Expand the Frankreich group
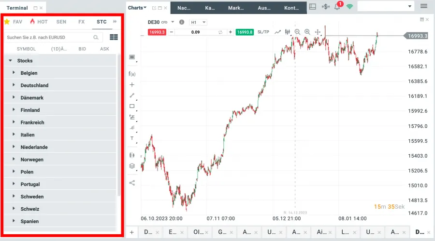The height and width of the screenshot is (241, 435). [14, 122]
